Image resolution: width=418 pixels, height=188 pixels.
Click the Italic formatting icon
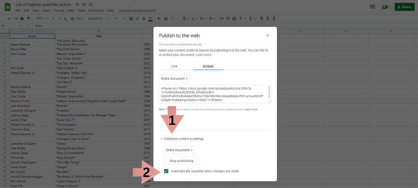tap(138, 18)
